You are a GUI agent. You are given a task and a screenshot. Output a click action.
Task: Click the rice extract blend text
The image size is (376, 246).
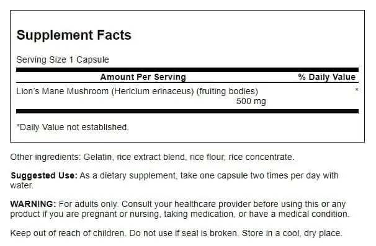(151, 157)
